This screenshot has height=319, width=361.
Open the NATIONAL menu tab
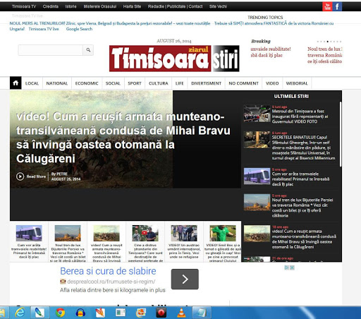57,83
